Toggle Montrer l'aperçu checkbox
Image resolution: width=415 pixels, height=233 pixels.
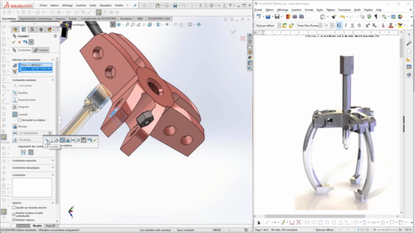[14, 220]
